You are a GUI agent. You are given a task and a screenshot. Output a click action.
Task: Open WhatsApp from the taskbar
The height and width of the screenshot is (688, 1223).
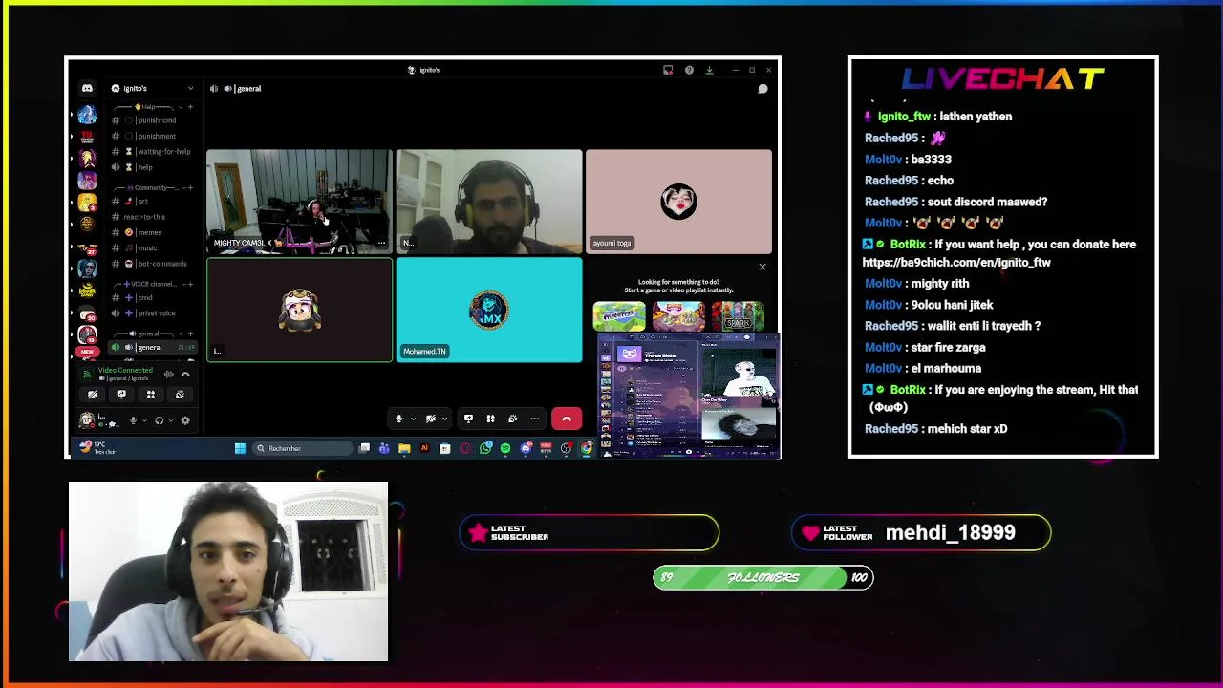pyautogui.click(x=485, y=448)
